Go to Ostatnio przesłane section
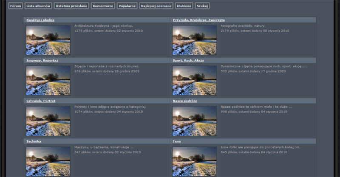 click(71, 6)
